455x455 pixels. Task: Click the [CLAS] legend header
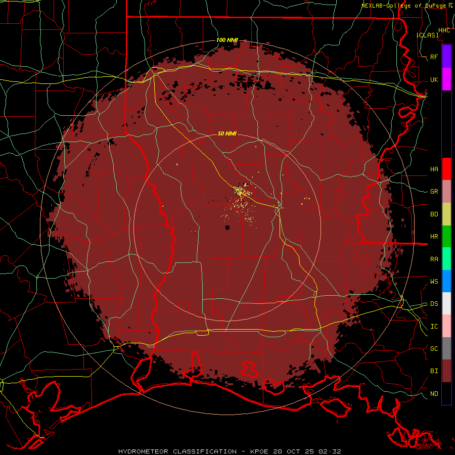(427, 35)
